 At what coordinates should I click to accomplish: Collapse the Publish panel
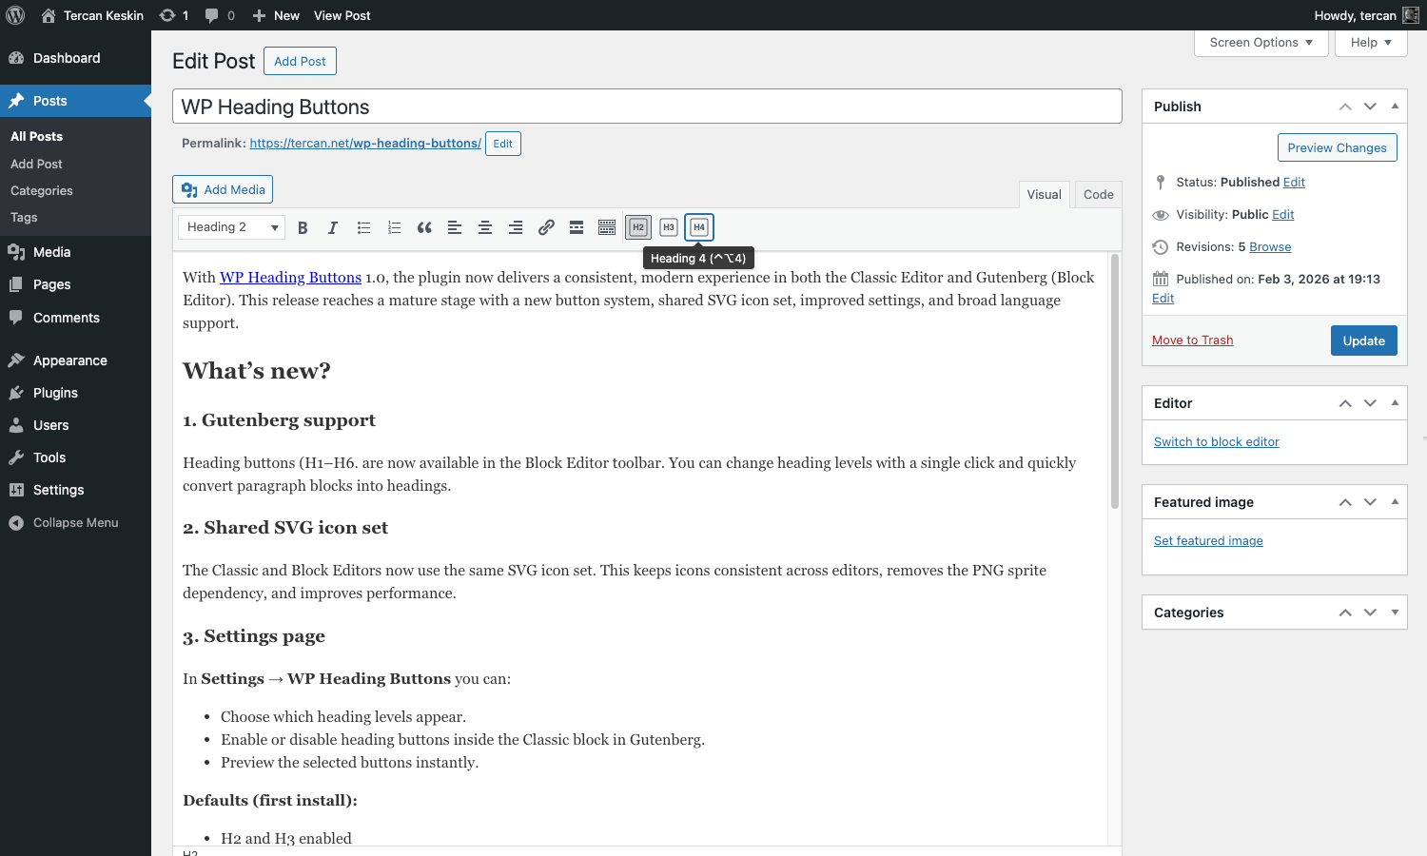pyautogui.click(x=1395, y=107)
